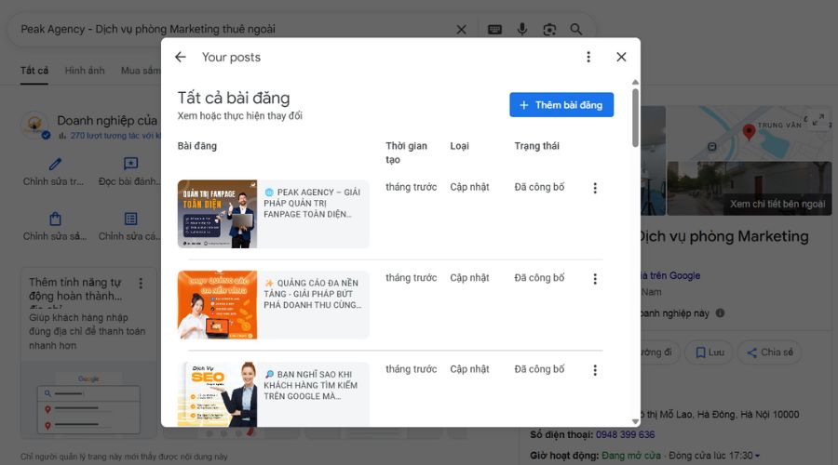Open Xem chi tiết bên ngoài photo
Viewport: 838px width, 465px height.
750,189
